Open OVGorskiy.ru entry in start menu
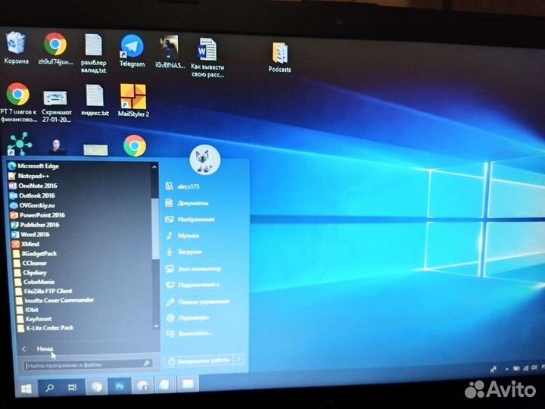Viewport: 545px width, 409px height. click(33, 205)
